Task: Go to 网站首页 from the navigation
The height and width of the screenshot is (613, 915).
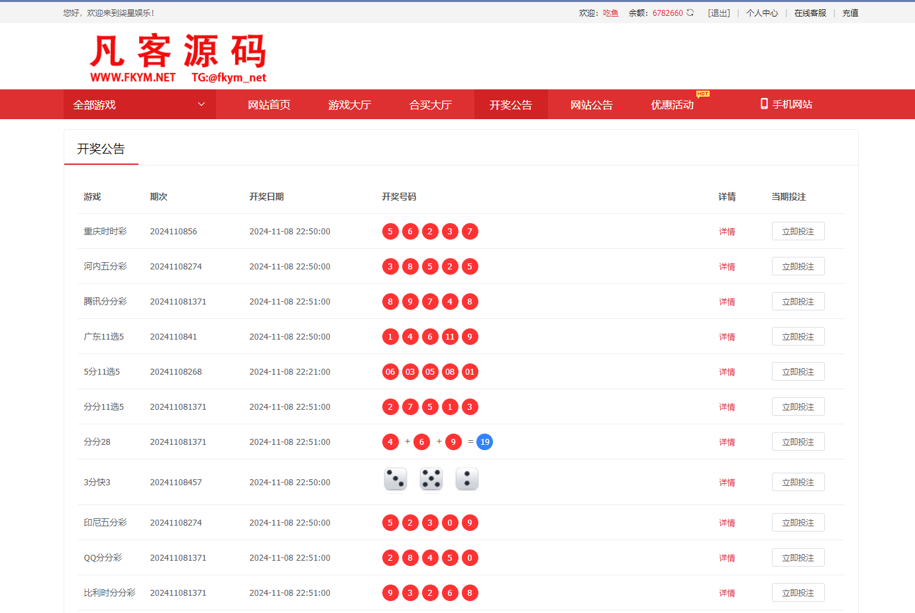Action: click(x=269, y=104)
